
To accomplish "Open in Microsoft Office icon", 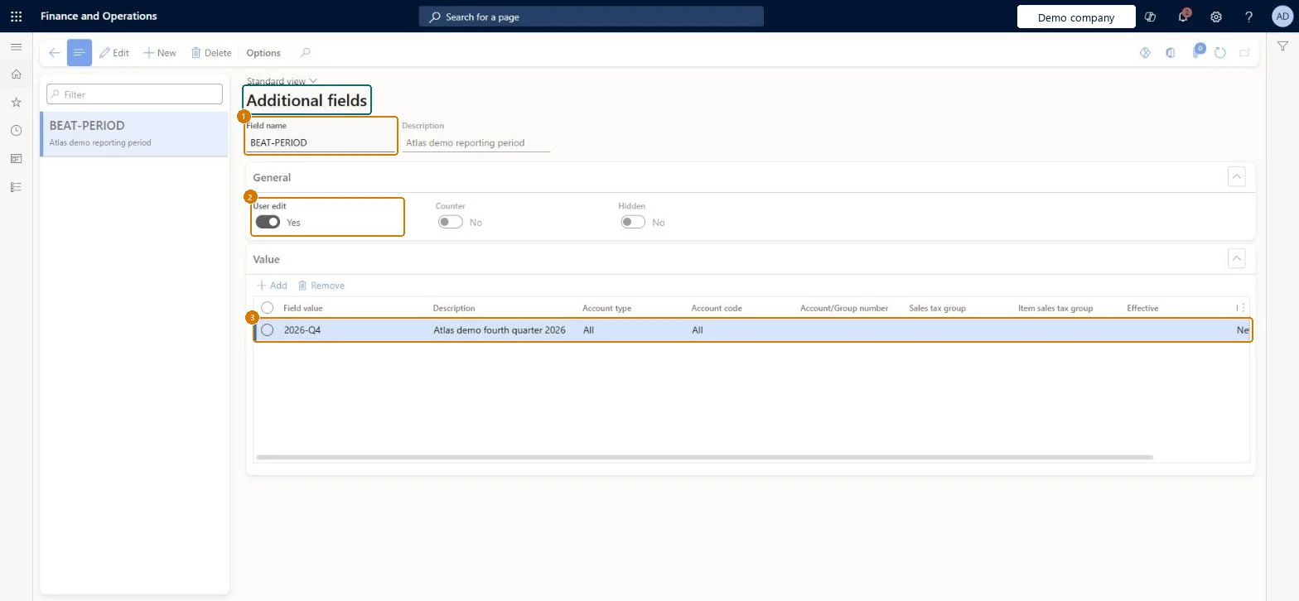I will tap(1170, 53).
